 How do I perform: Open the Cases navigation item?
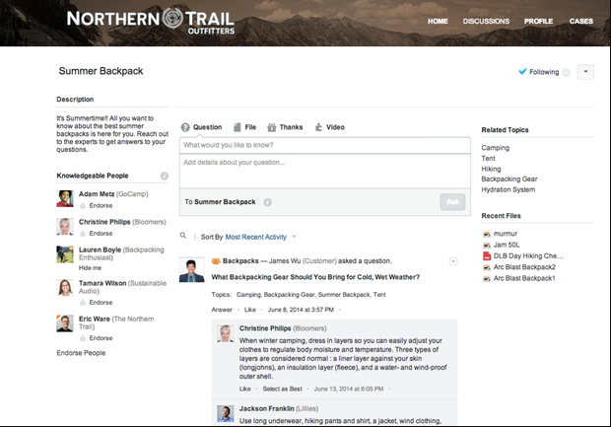(581, 21)
